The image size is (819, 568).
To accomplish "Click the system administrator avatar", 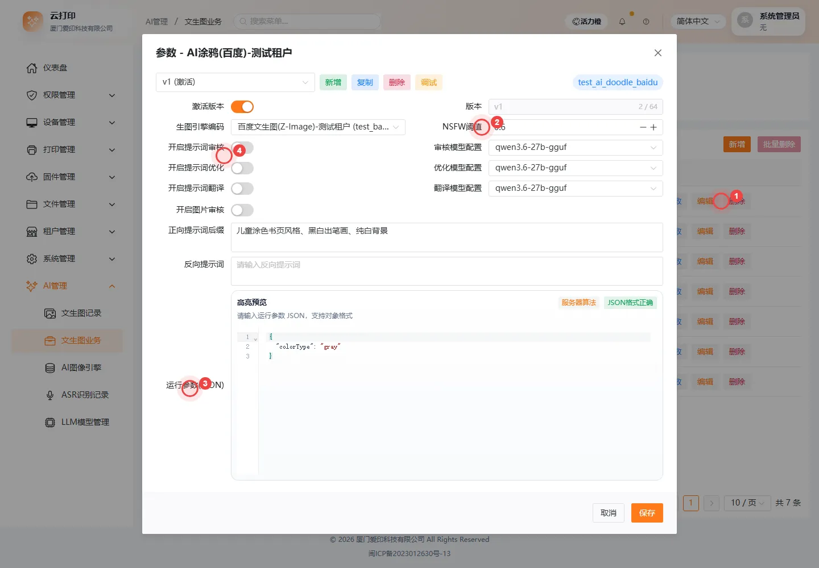I will pyautogui.click(x=744, y=20).
